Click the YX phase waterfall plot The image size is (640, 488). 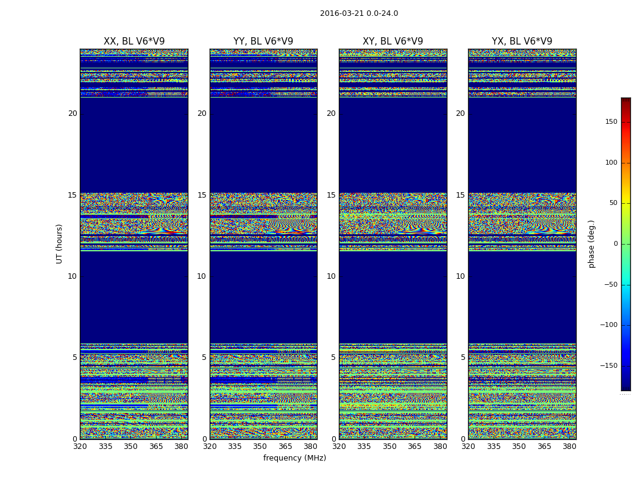tap(522, 244)
